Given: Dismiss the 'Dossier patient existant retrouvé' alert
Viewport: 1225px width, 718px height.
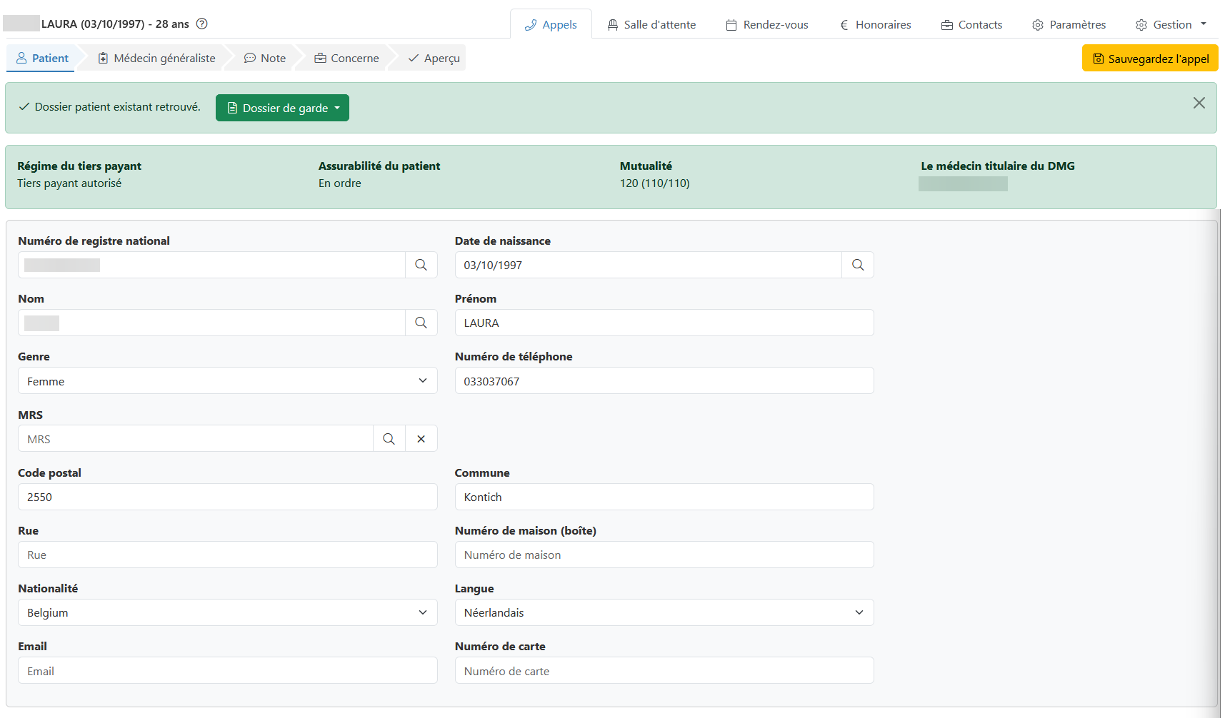Looking at the screenshot, I should [x=1199, y=103].
